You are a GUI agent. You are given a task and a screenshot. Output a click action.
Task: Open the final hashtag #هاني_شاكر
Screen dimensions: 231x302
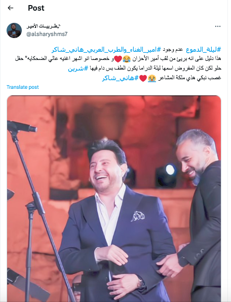pyautogui.click(x=120, y=78)
